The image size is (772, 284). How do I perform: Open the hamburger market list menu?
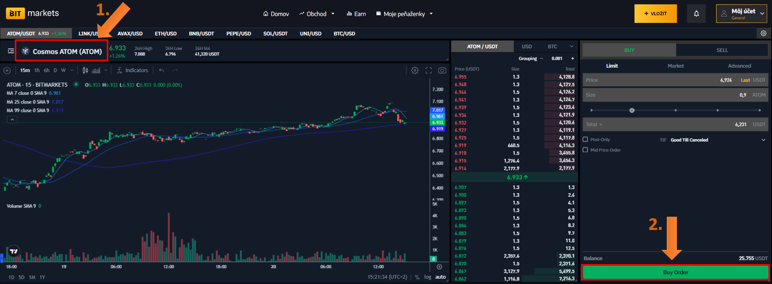(x=11, y=51)
